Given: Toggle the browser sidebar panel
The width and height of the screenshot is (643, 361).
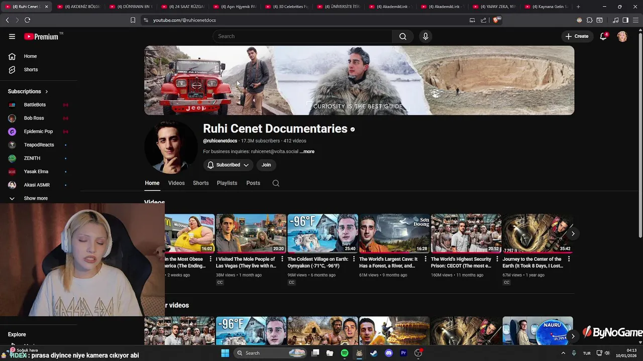Looking at the screenshot, I should pos(625,20).
